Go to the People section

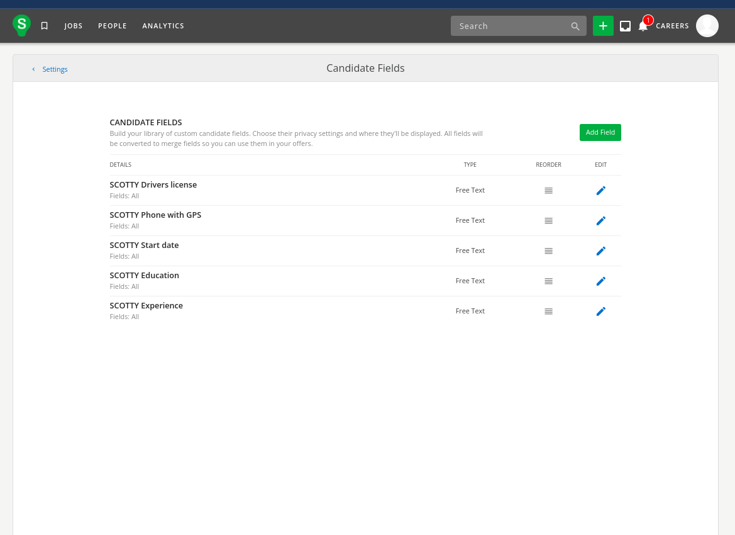[x=113, y=26]
